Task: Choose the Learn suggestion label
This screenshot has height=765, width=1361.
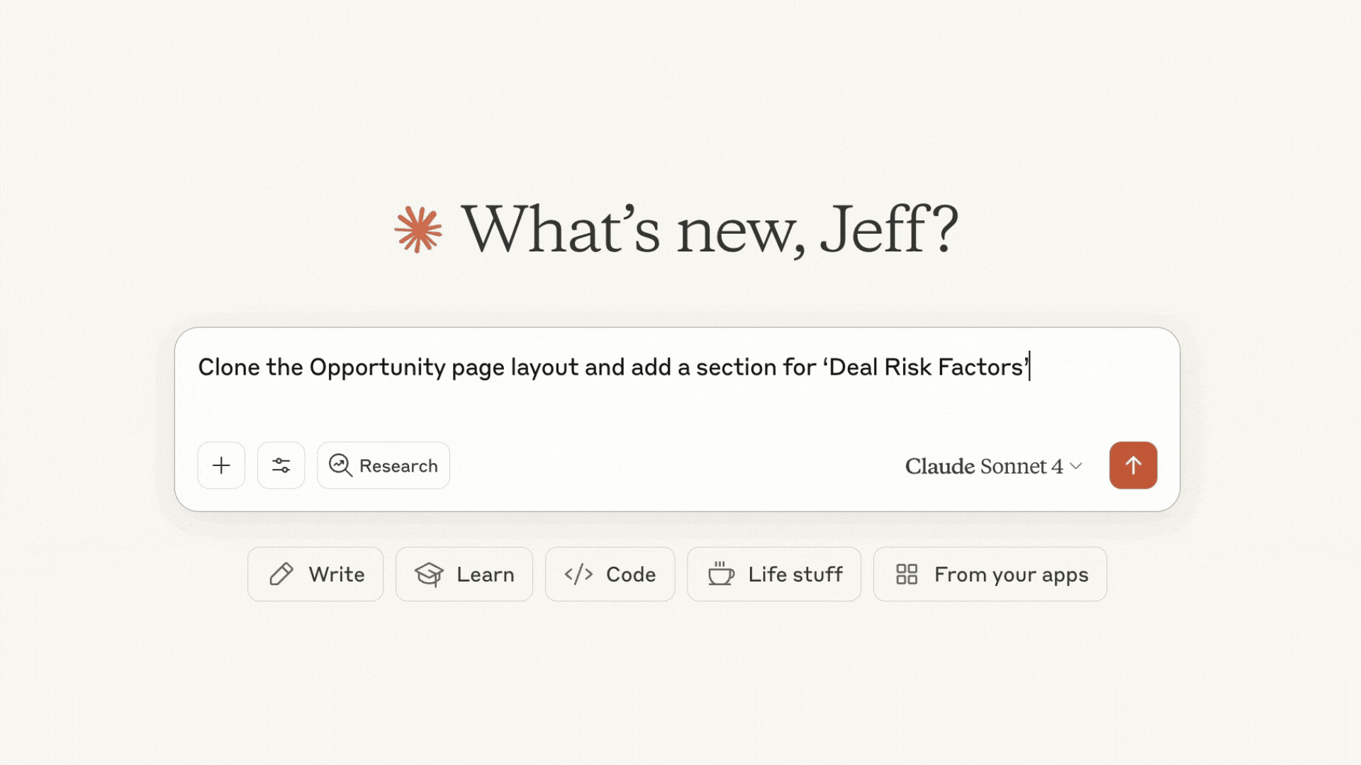Action: [x=486, y=574]
